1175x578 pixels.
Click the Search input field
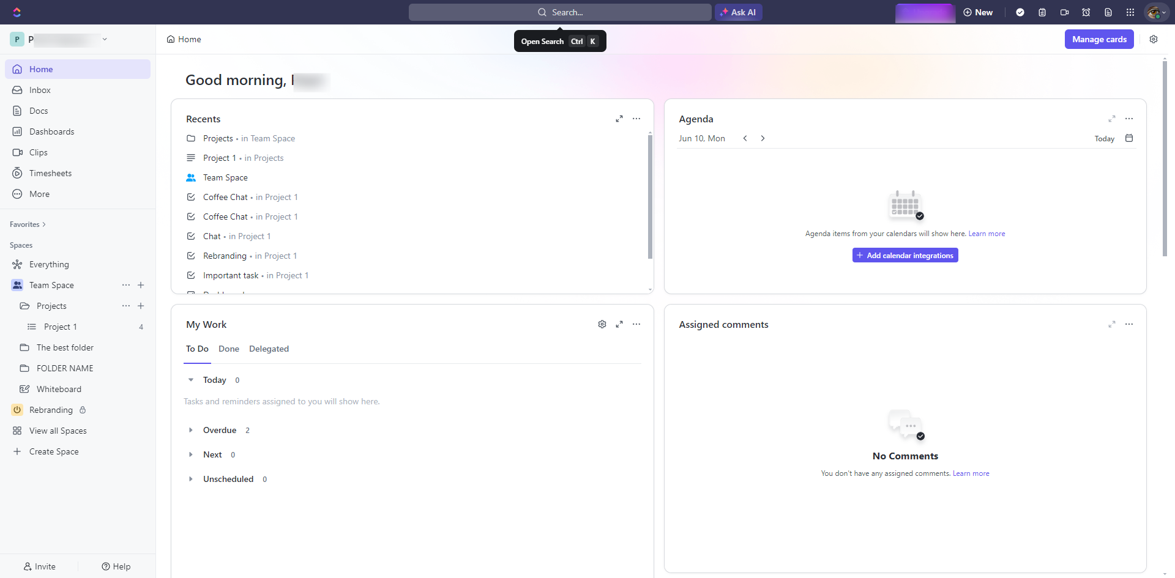[x=560, y=12]
